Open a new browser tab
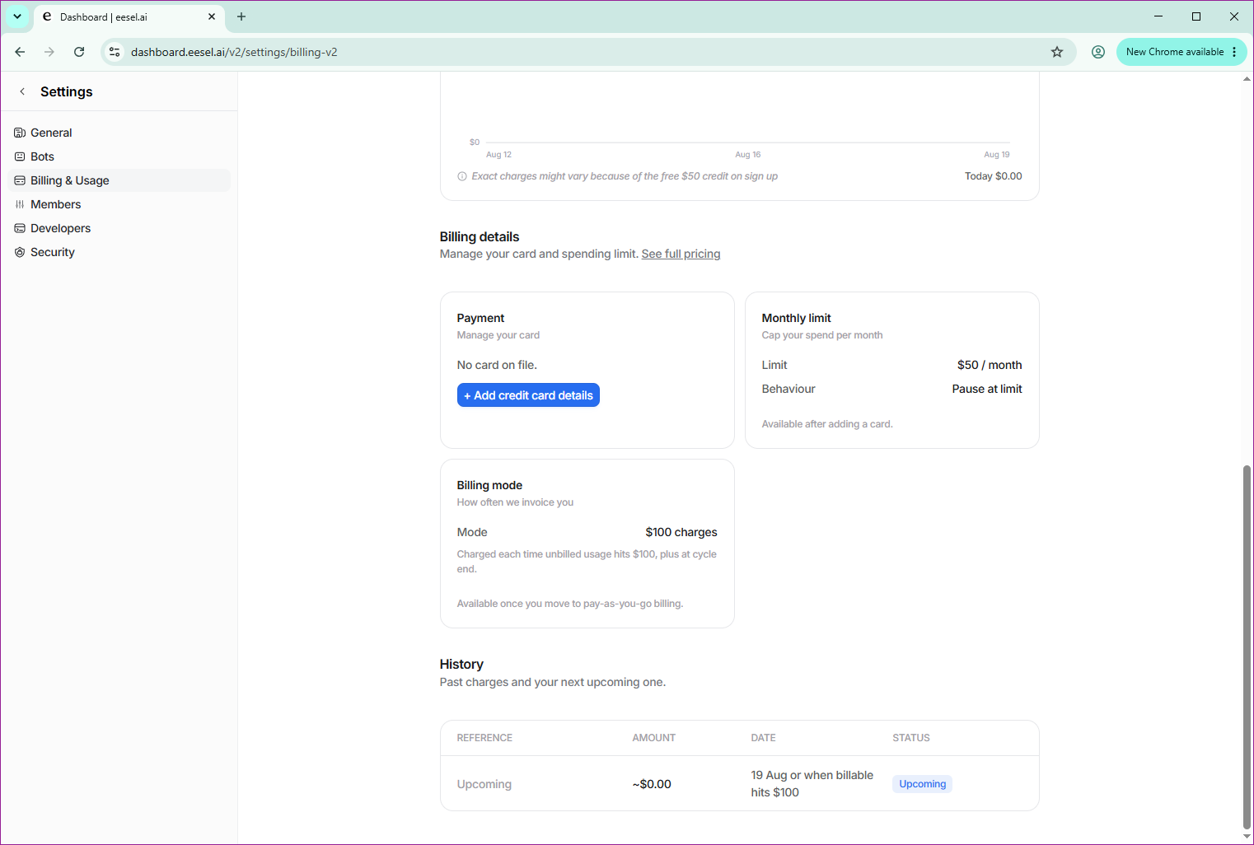 241,16
